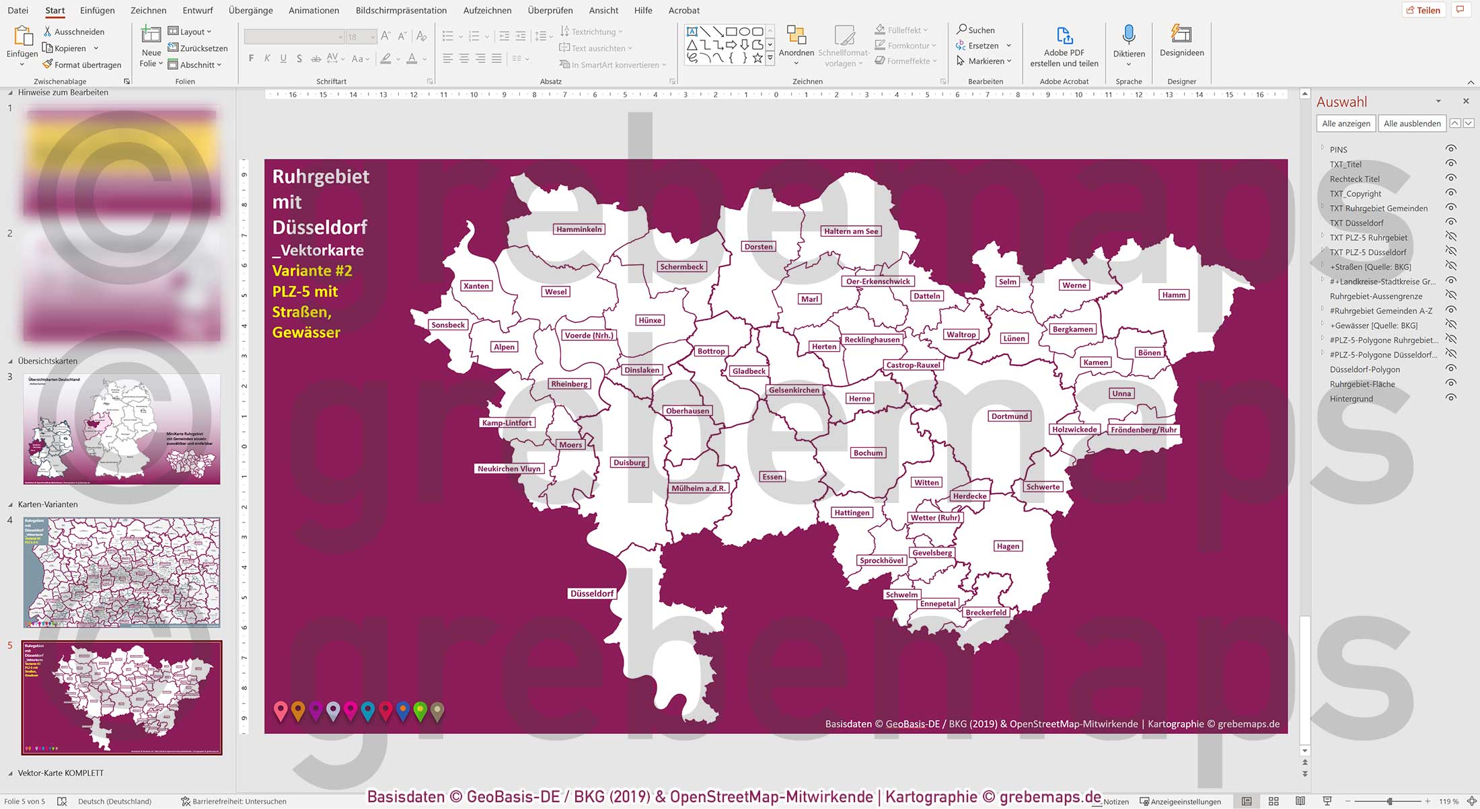Screen dimensions: 1480x809
Task: Click the Alle ausblenden button
Action: click(1411, 124)
